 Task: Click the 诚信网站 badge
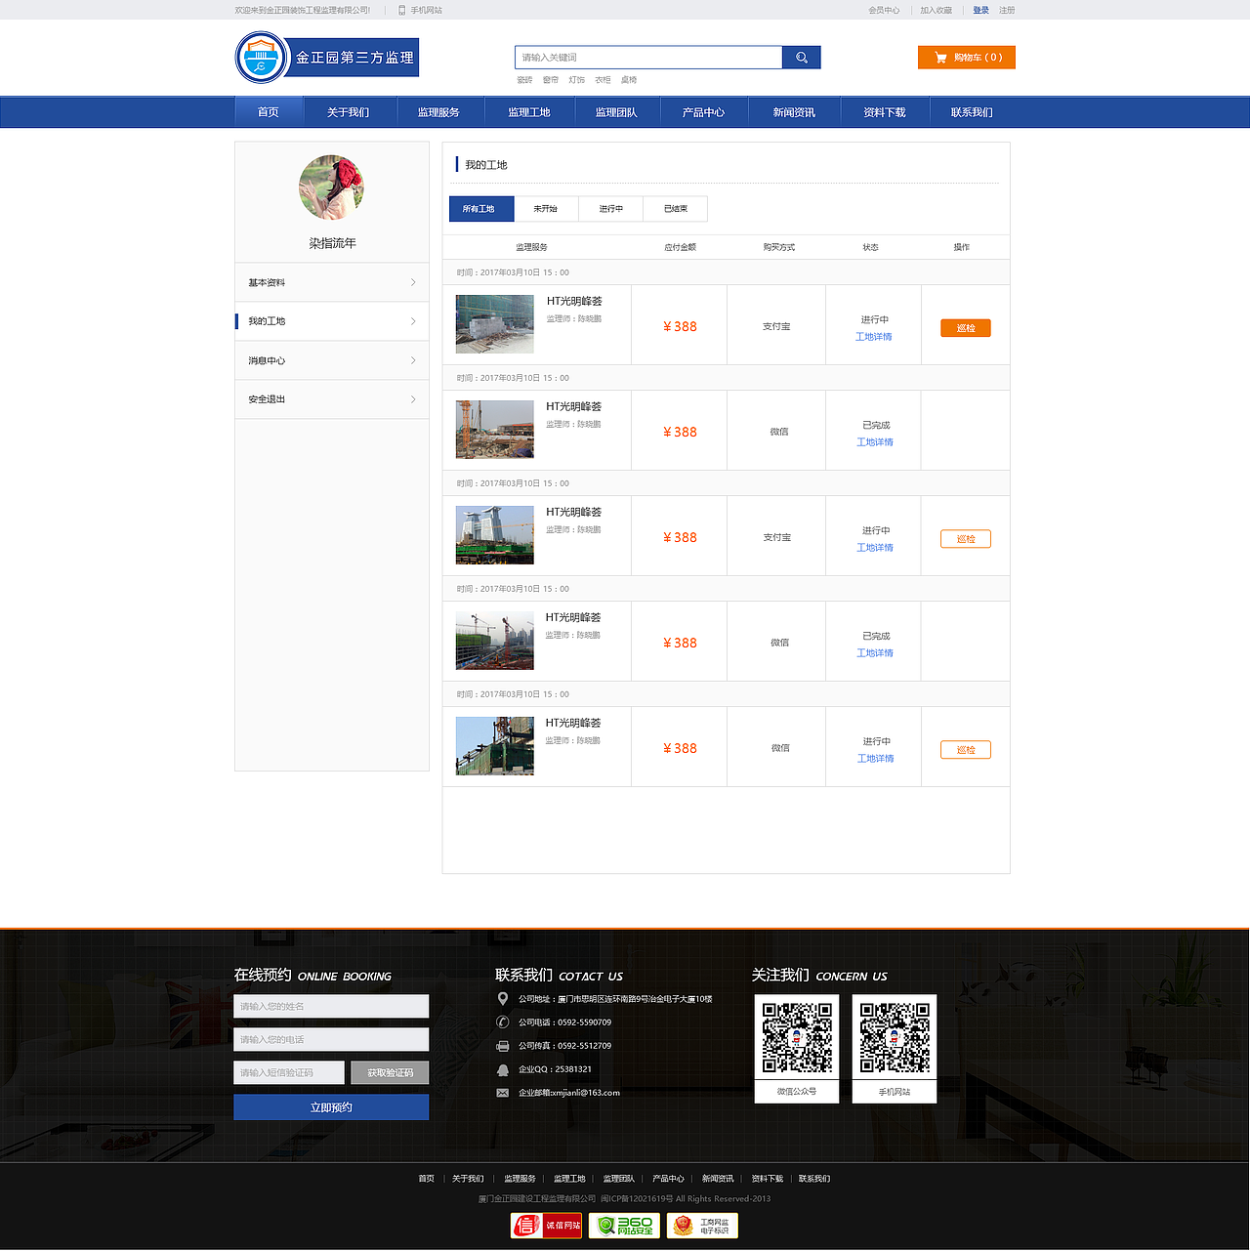point(546,1226)
